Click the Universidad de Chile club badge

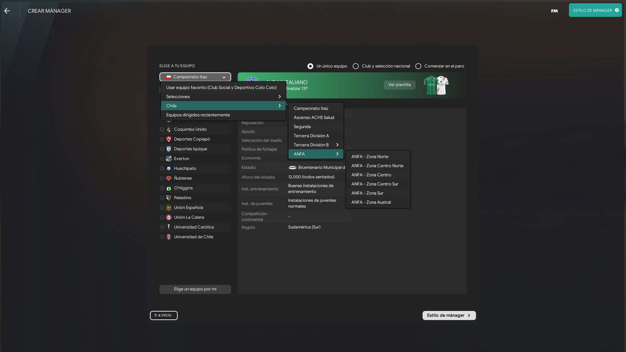point(169,237)
